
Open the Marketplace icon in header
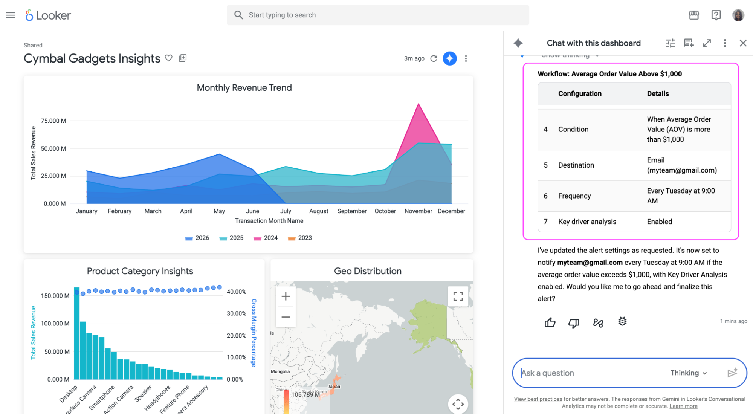(x=694, y=15)
